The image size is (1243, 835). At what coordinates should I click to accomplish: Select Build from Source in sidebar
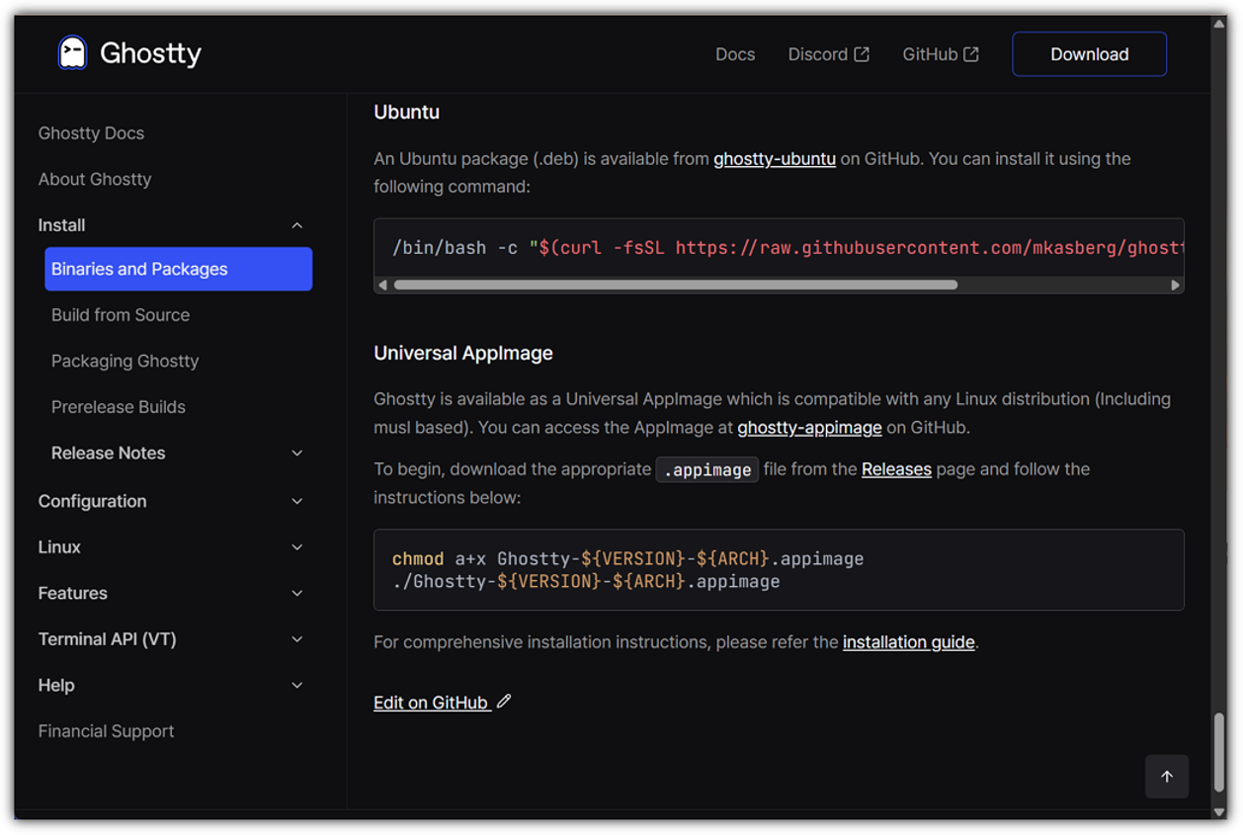point(121,315)
